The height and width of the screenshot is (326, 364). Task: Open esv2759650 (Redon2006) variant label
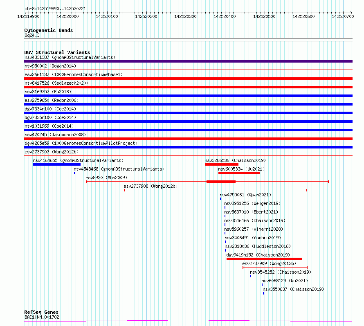click(52, 100)
